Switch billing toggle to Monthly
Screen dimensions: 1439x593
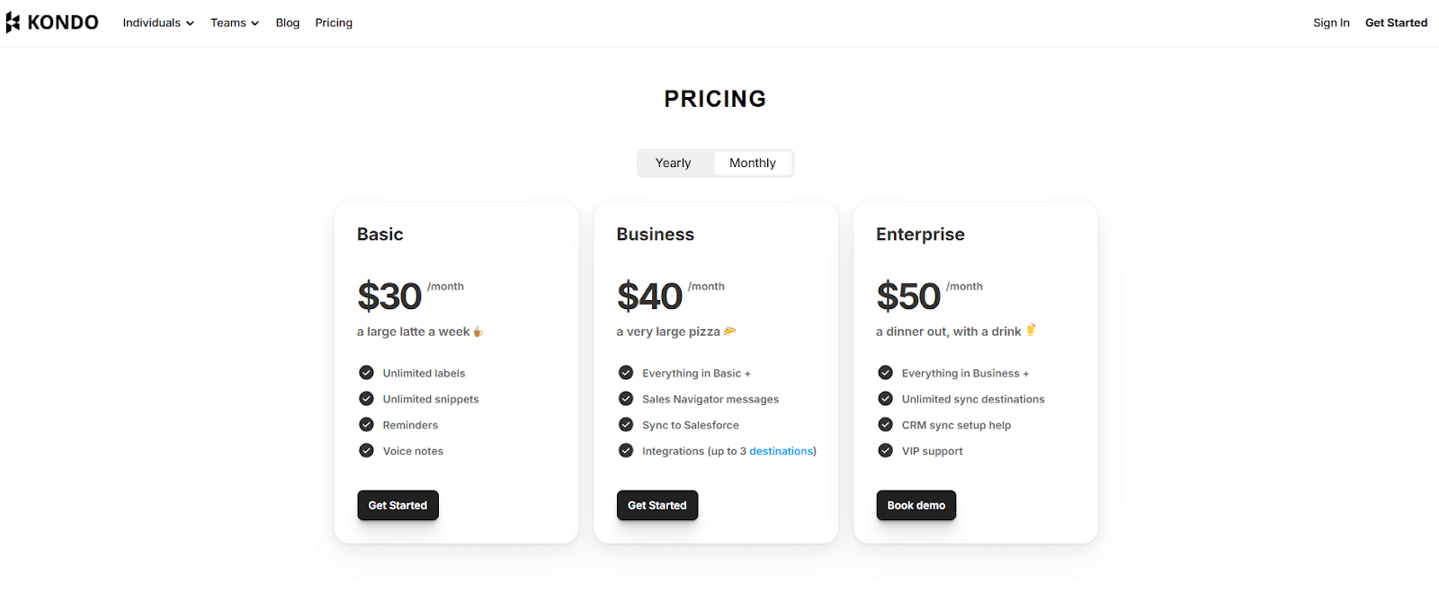pos(752,163)
